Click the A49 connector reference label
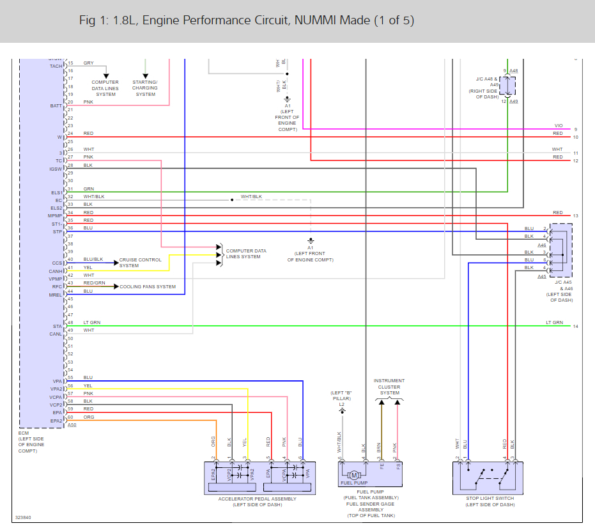595x528 pixels. pos(513,102)
